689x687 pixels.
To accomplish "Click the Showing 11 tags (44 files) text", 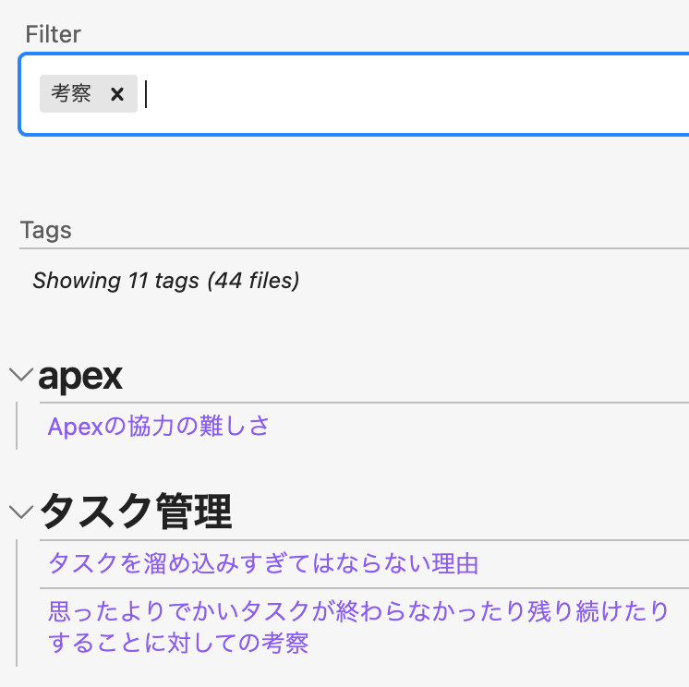I will [166, 280].
